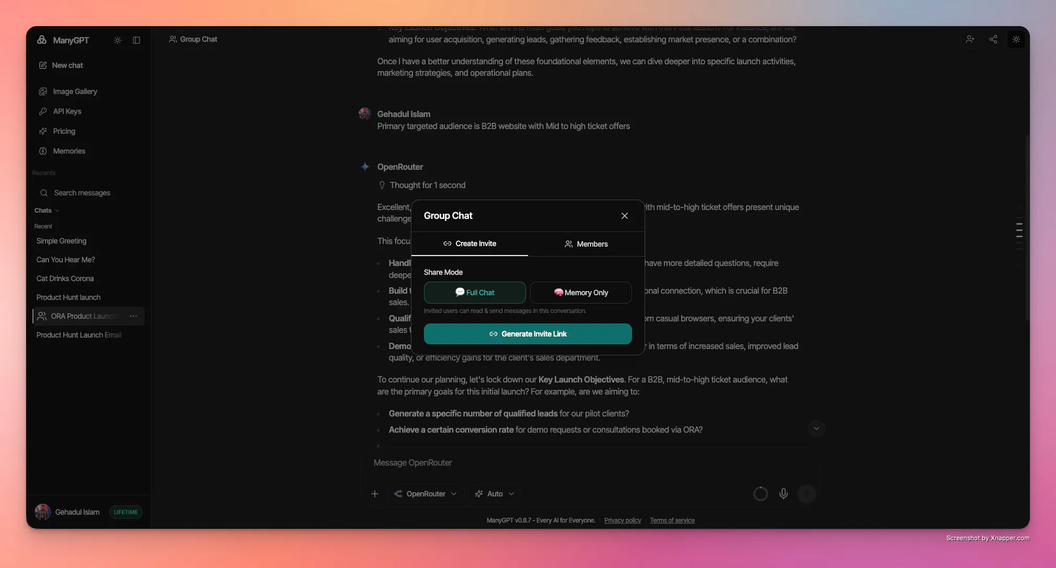Start a New chat
Screen dimensions: 1056x568
(61, 65)
